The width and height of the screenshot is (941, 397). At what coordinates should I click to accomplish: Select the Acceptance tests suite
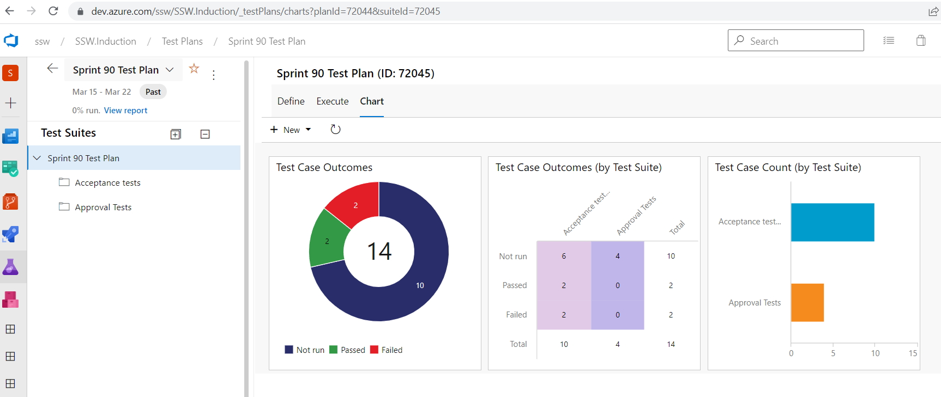click(x=107, y=183)
